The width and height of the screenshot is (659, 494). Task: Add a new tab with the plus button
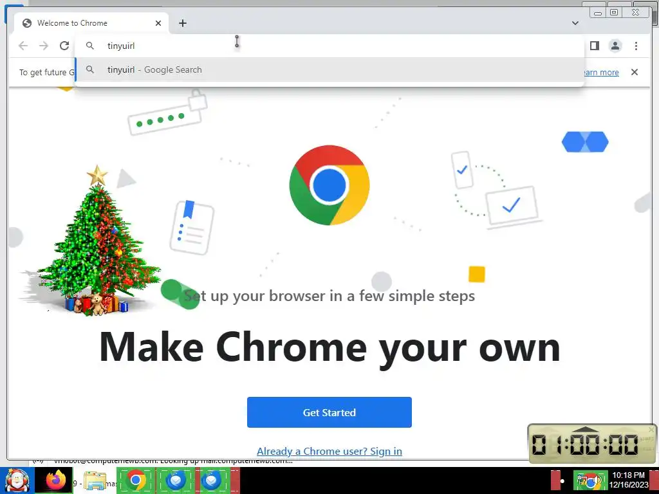click(182, 23)
